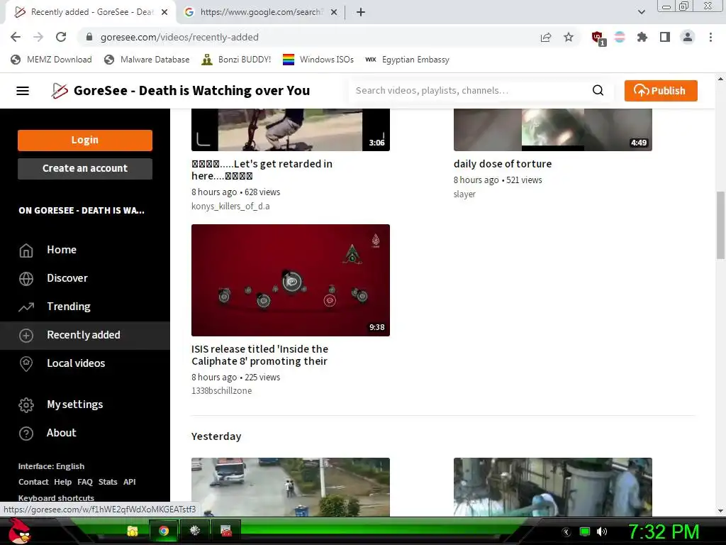Image resolution: width=726 pixels, height=545 pixels.
Task: Click the share page icon
Action: [x=546, y=37]
